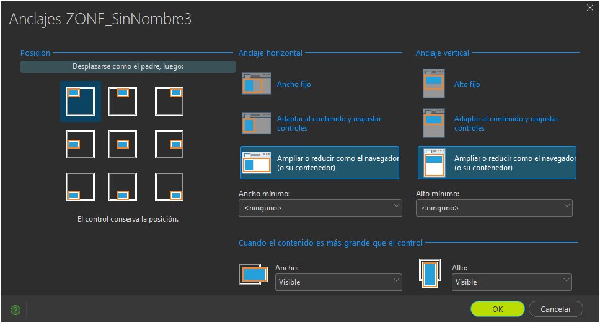This screenshot has height=323, width=600.
Task: Select the top-left position anchor icon
Action: (81, 101)
